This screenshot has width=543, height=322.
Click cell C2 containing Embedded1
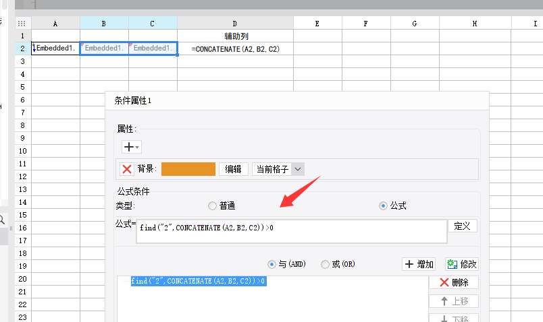(153, 49)
